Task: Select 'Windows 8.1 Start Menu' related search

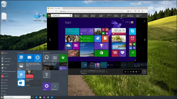Action: point(85,15)
